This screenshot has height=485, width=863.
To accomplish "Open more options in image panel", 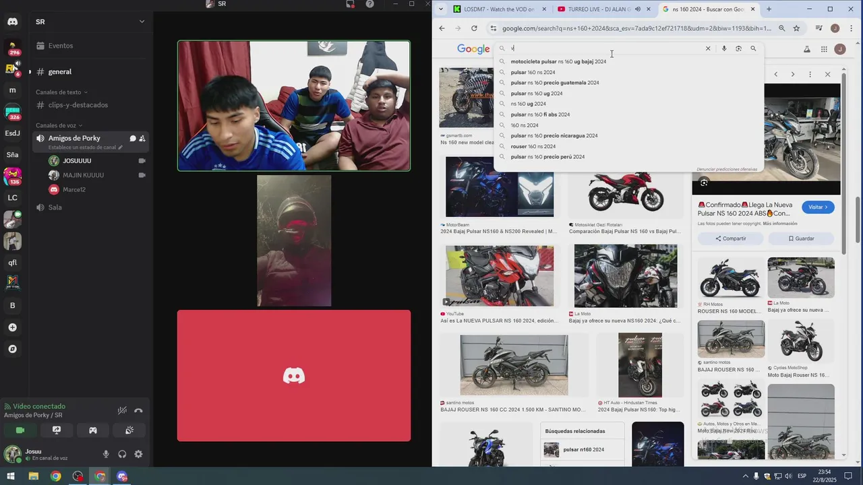I will pyautogui.click(x=810, y=74).
